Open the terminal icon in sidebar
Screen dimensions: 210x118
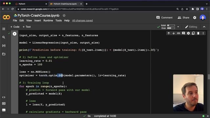[4, 110]
